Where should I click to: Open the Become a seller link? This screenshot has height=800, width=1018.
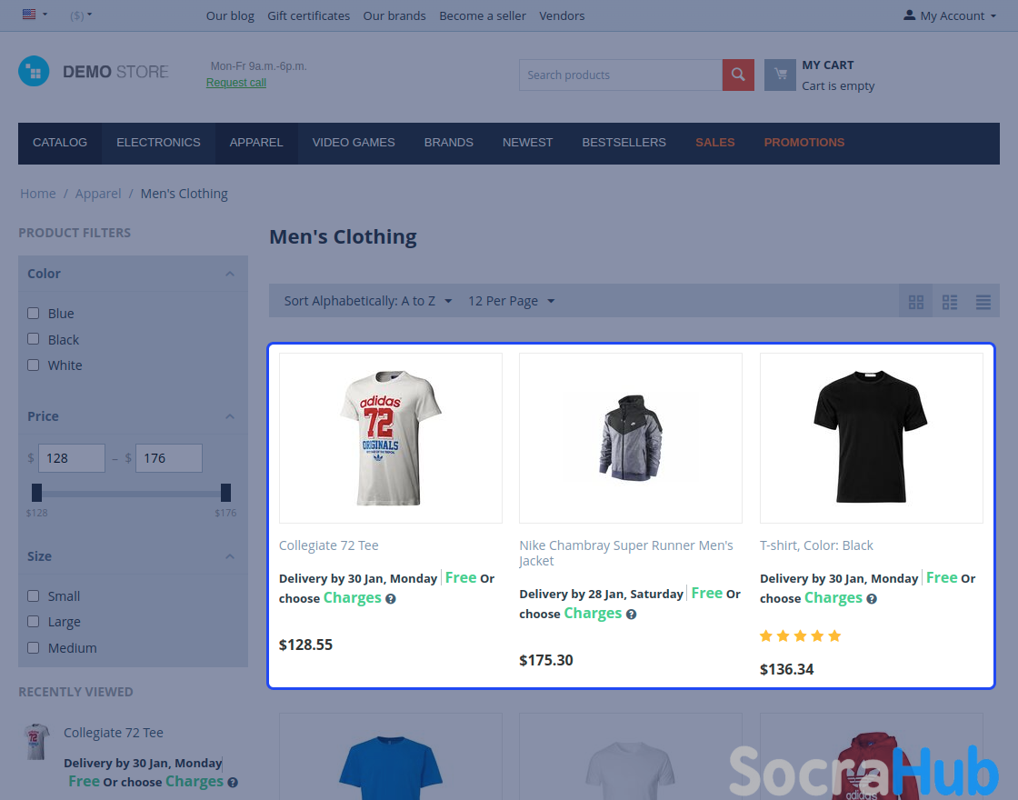pos(483,15)
